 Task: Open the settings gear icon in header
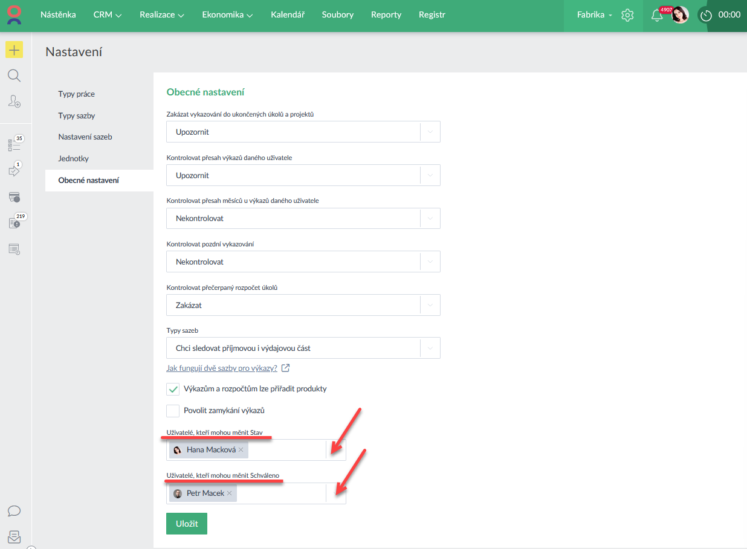[627, 15]
